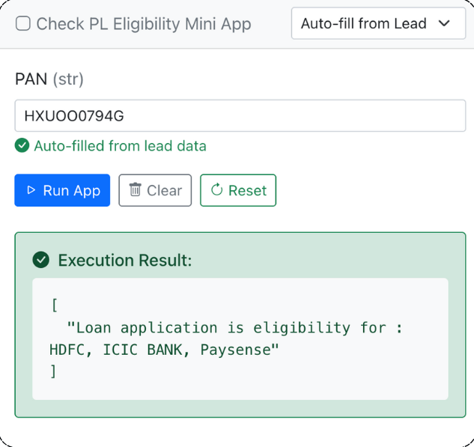Click the chevron arrow in the Auto-fill dropdown

click(444, 23)
